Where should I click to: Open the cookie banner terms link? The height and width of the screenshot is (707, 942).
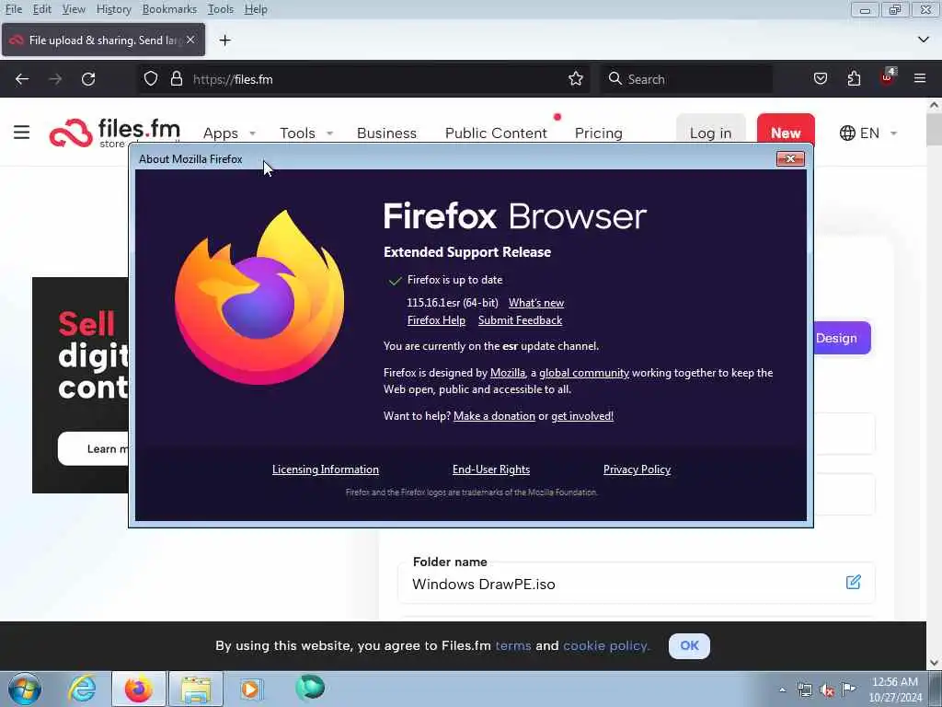(513, 645)
